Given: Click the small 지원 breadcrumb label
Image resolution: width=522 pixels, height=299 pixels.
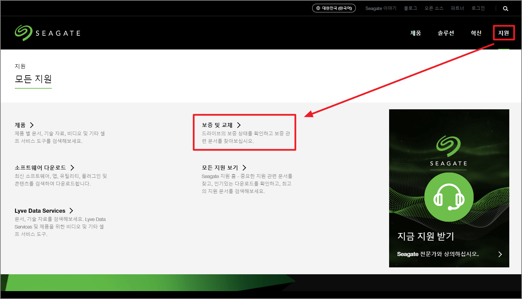Looking at the screenshot, I should [20, 66].
